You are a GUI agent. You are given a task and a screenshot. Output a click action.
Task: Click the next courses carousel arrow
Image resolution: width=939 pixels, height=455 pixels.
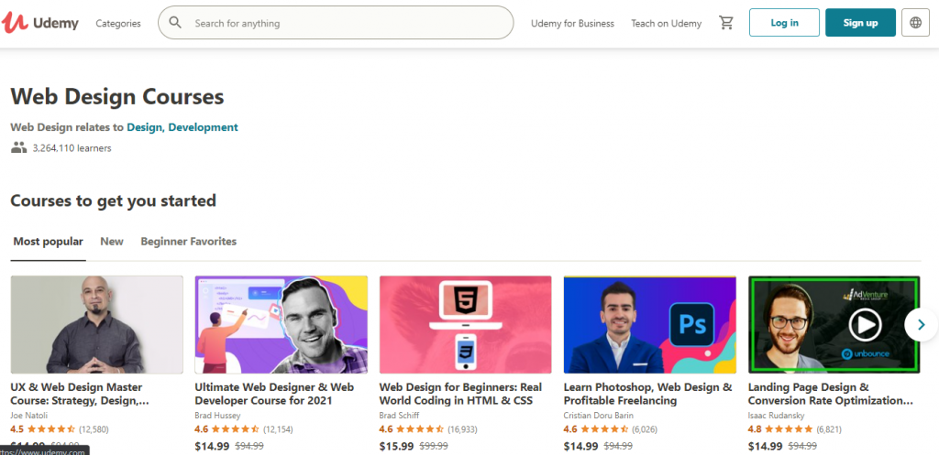(921, 325)
